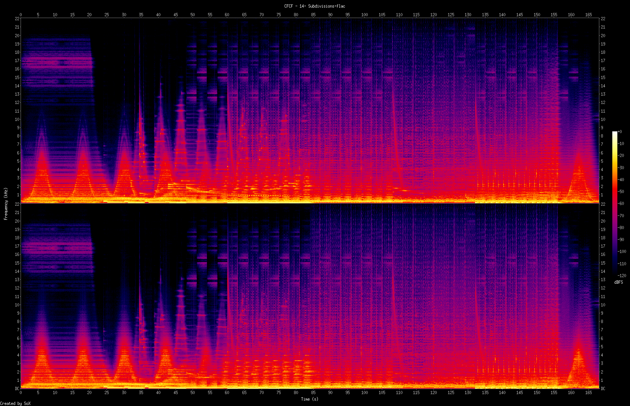Click the 0 tick on the bottom time axis
Image resolution: width=630 pixels, height=406 pixels.
click(x=21, y=392)
